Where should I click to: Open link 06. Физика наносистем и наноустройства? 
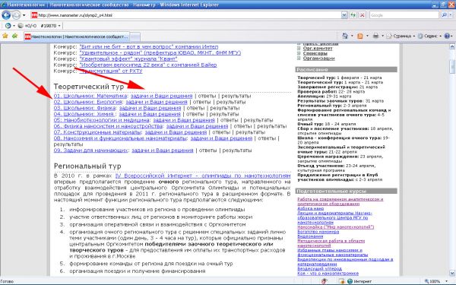[108, 126]
